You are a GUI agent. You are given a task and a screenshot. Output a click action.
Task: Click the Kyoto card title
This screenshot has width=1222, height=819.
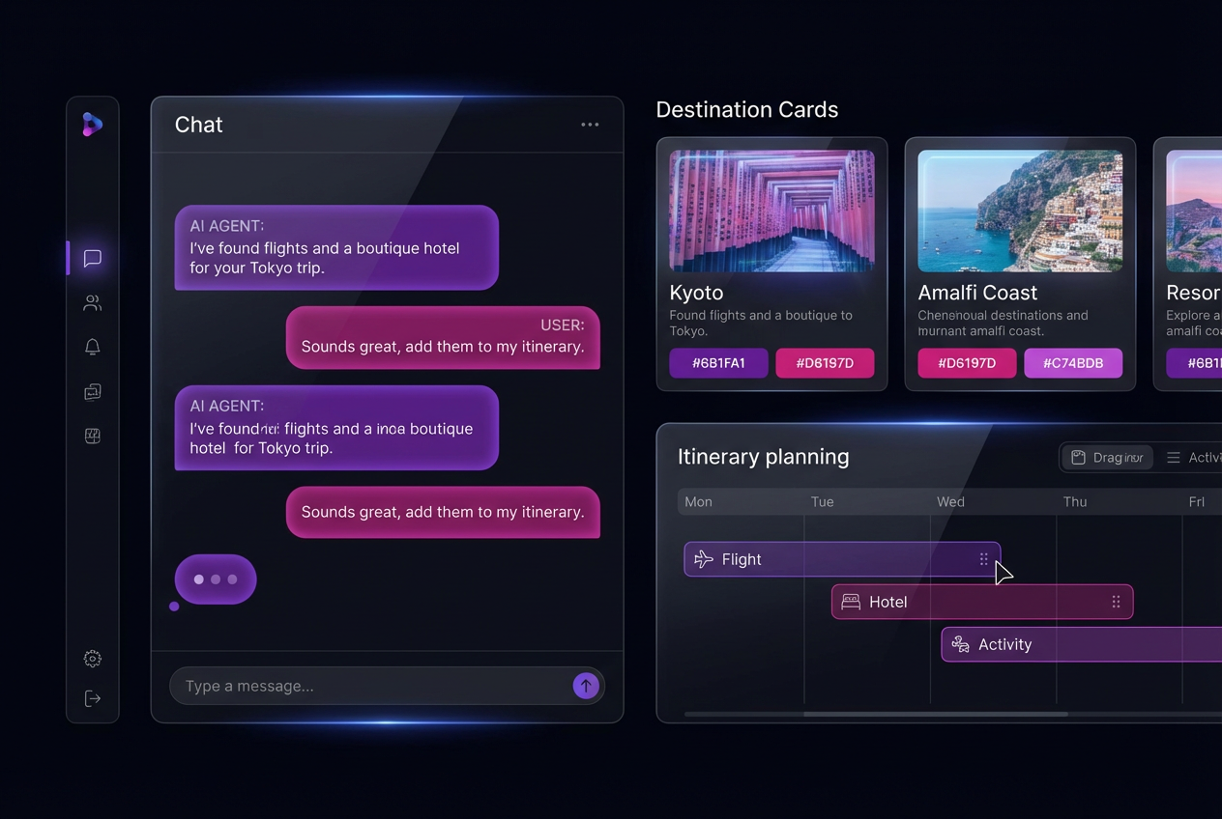click(696, 293)
